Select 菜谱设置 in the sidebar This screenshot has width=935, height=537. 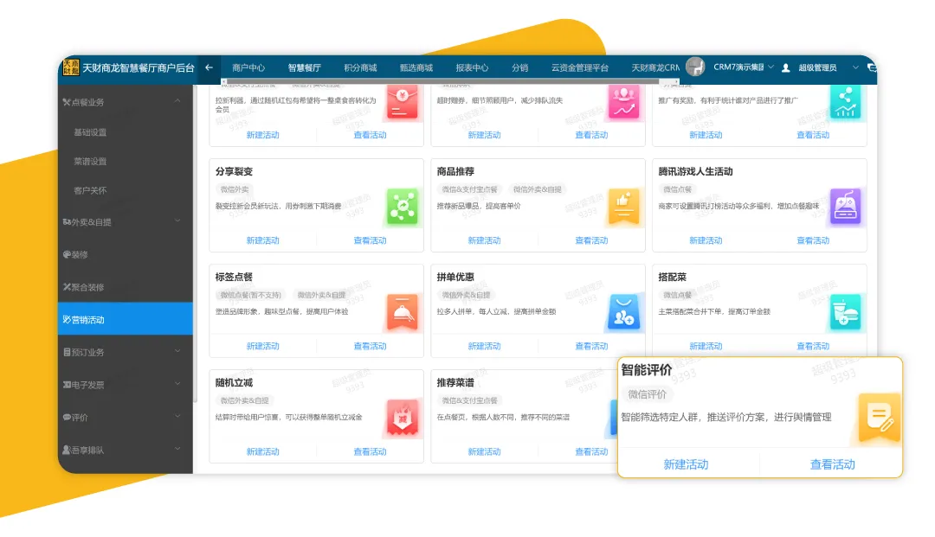coord(90,162)
